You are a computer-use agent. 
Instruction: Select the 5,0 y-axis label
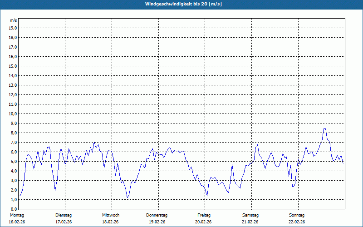tap(14, 161)
